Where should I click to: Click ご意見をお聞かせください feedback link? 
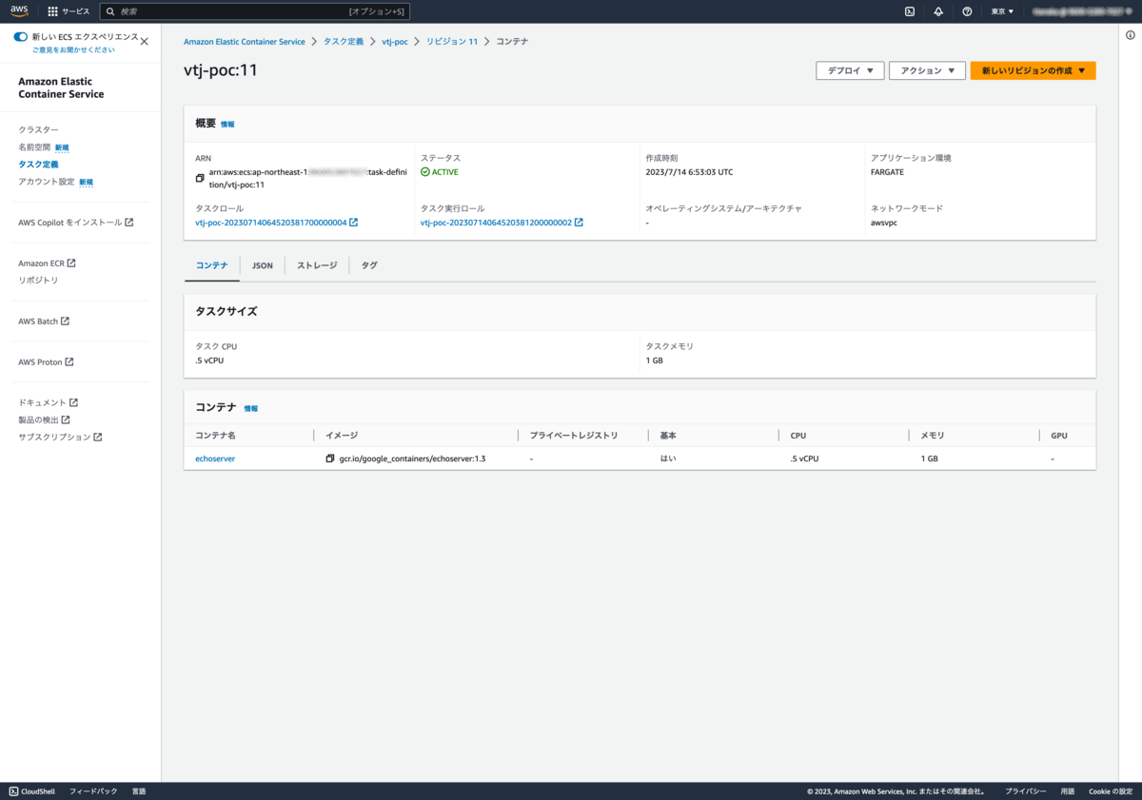tap(73, 49)
